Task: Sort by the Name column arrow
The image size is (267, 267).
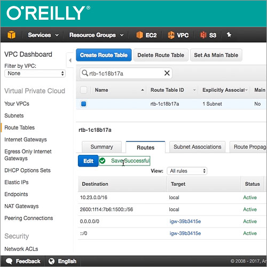Action: click(x=143, y=90)
